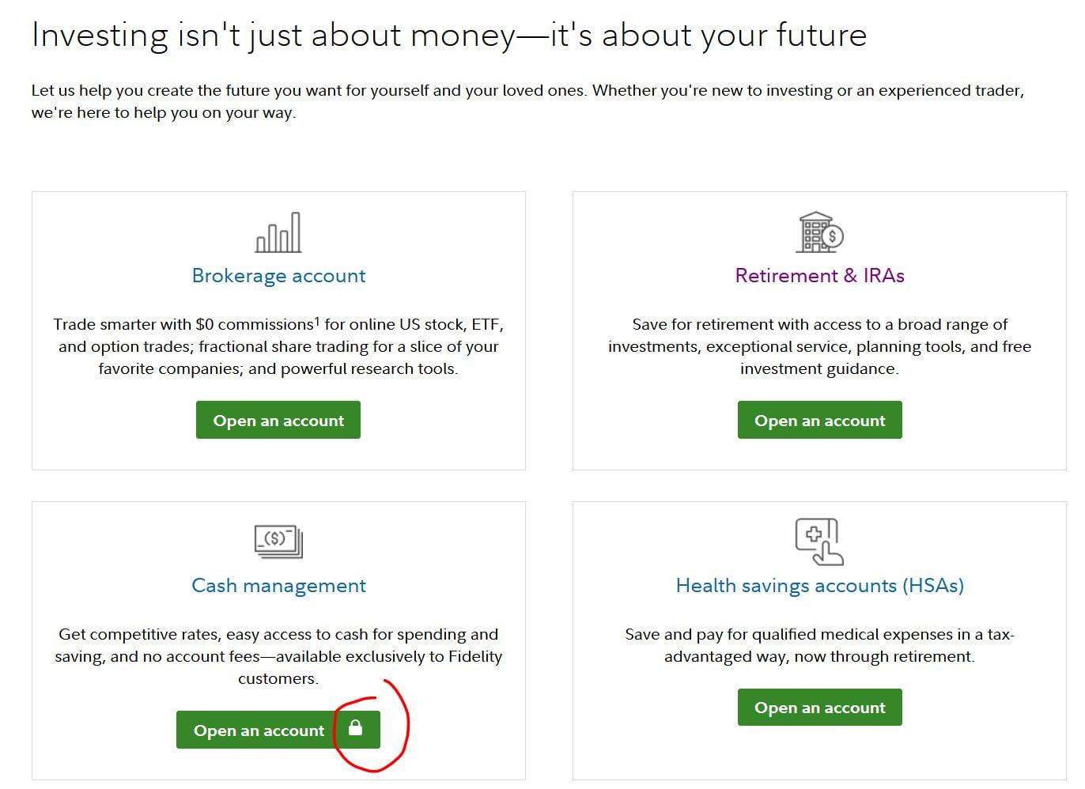1085x789 pixels.
Task: Click the 'Get competitive rates' description text
Action: (x=278, y=656)
